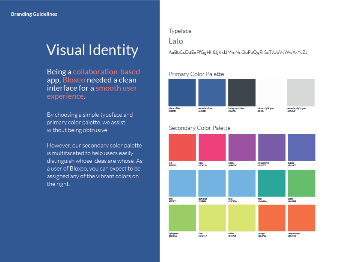Image resolution: width=339 pixels, height=262 pixels.
Task: Click the highlighted 'smooth user' text
Action: tap(116, 88)
